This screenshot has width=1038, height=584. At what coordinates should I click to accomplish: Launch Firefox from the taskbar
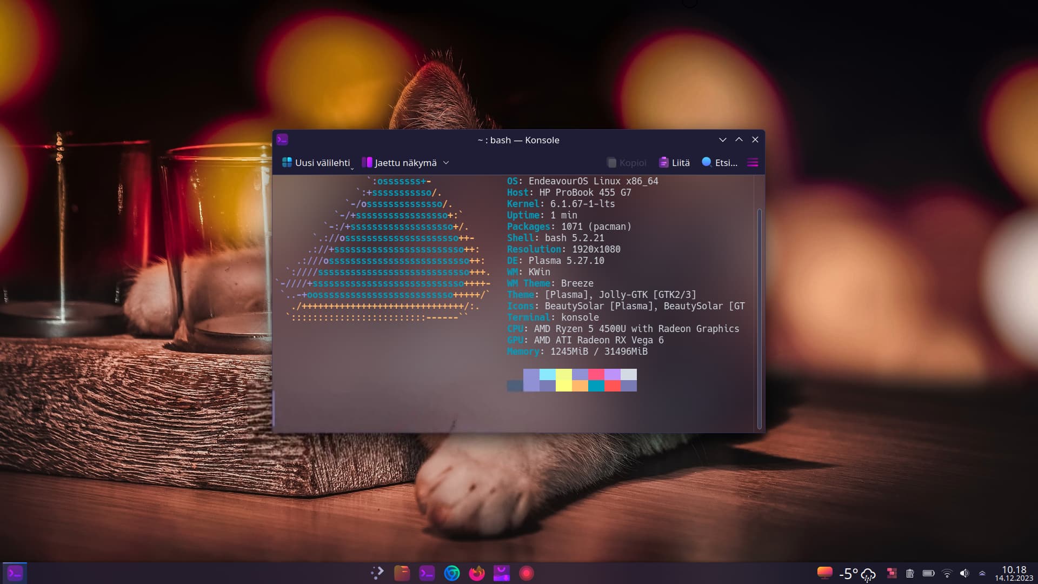pos(477,573)
